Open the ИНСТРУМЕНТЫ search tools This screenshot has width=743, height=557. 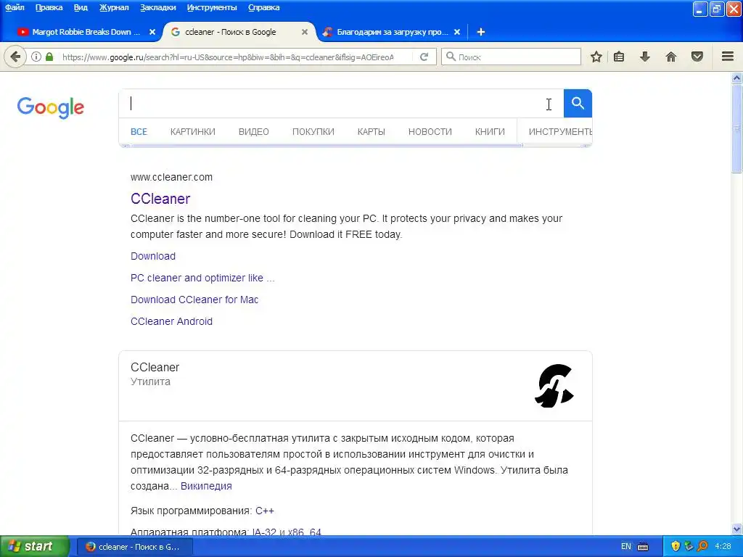[x=560, y=132]
